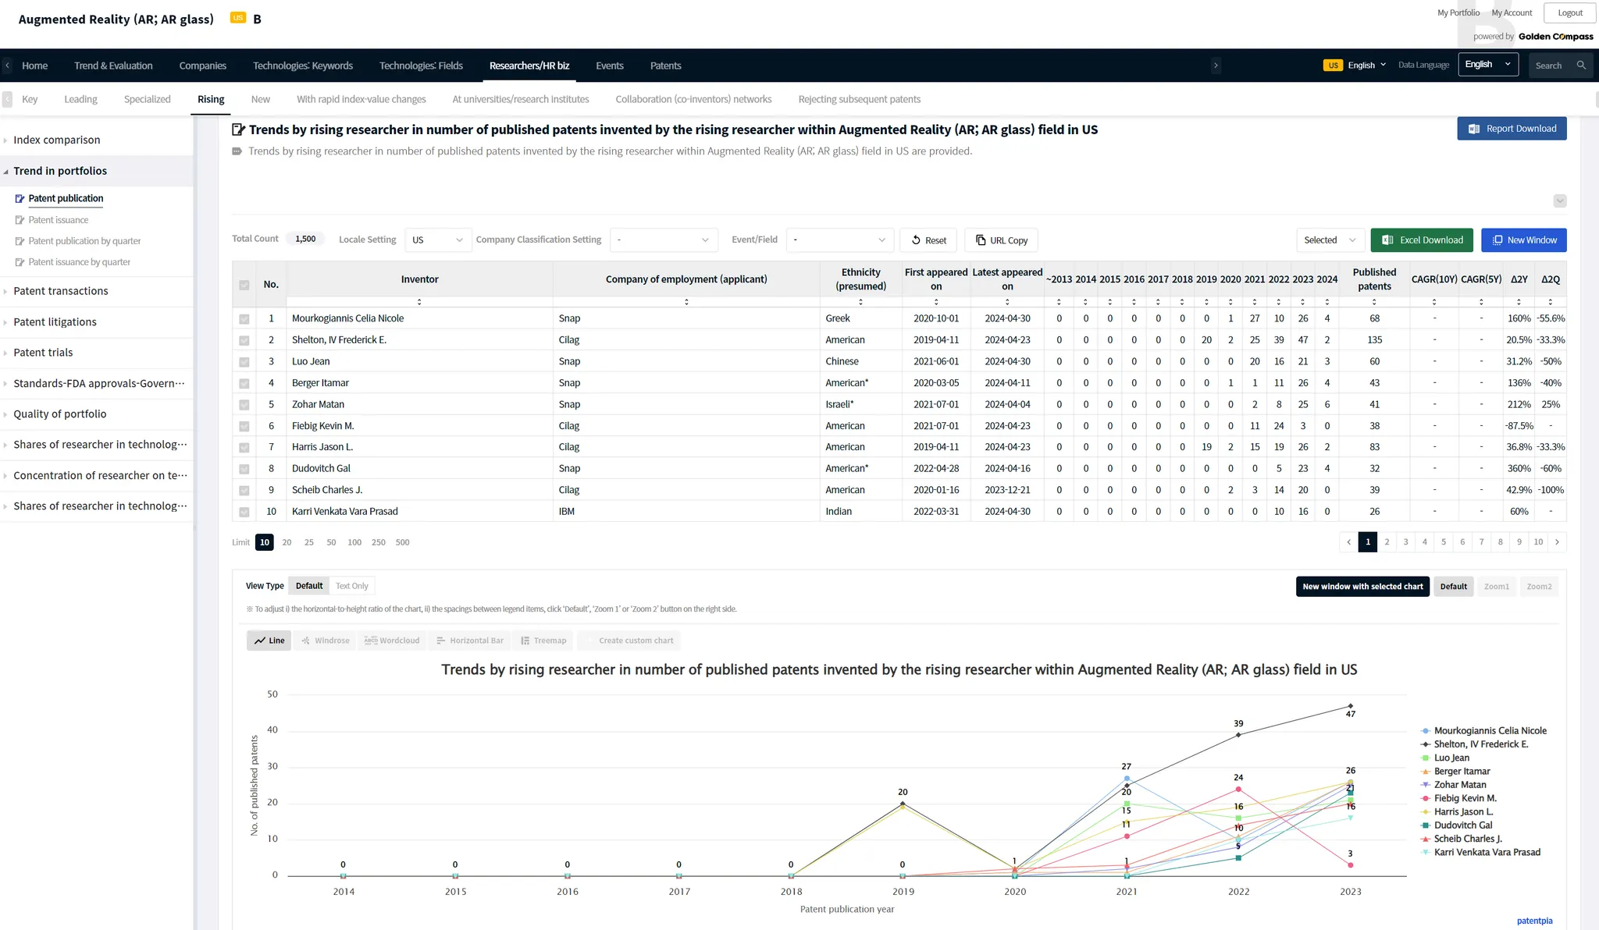
Task: Click the search magnifier icon
Action: (1581, 66)
